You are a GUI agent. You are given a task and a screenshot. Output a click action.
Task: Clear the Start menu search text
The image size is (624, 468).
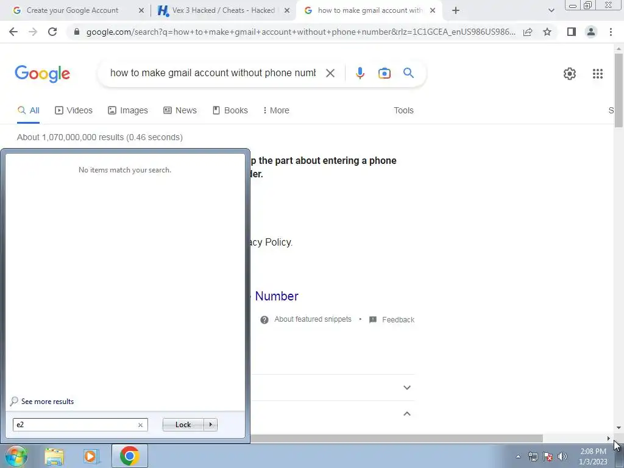point(140,425)
